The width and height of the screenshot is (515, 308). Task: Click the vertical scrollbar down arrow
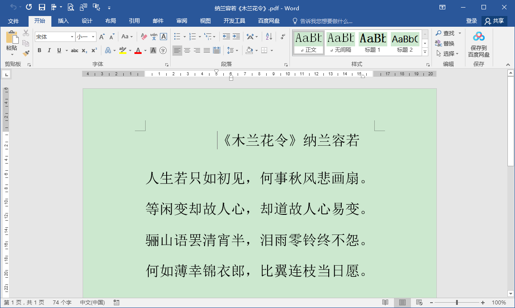point(511,293)
